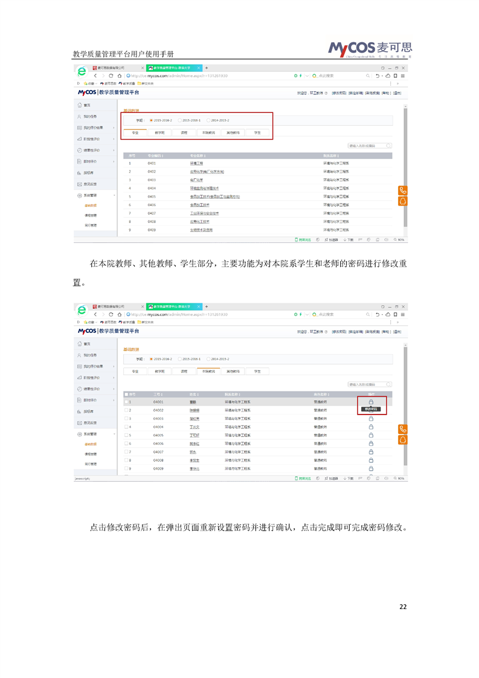The width and height of the screenshot is (479, 678).
Task: Switch to 教学班 tab in majors-list screenshot
Action: (159, 133)
